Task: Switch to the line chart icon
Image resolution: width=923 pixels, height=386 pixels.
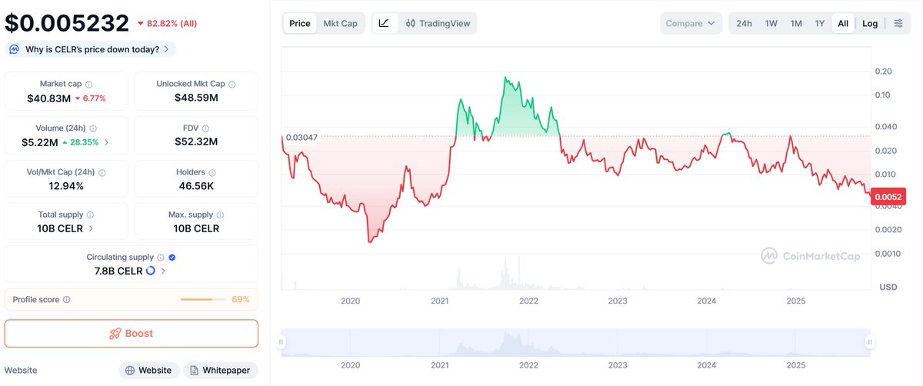Action: (x=384, y=23)
